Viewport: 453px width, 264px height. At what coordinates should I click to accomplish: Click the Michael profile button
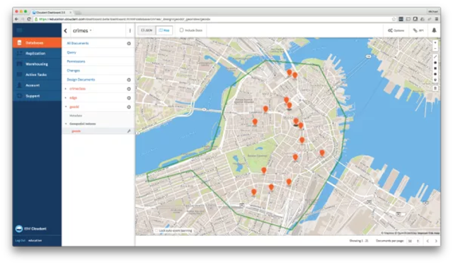point(432,11)
